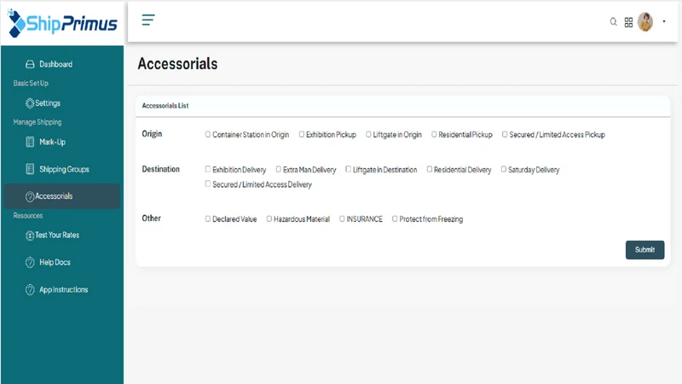The image size is (682, 384).
Task: Click the user avatar picture
Action: (645, 22)
